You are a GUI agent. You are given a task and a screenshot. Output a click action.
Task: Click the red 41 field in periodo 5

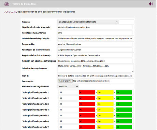coord(87,115)
